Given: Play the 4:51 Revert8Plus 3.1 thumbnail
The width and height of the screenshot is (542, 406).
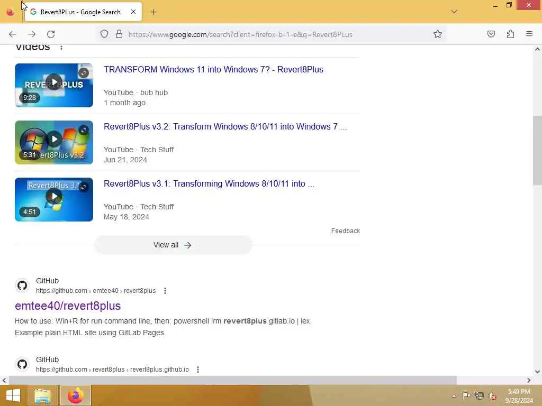Looking at the screenshot, I should 54,199.
